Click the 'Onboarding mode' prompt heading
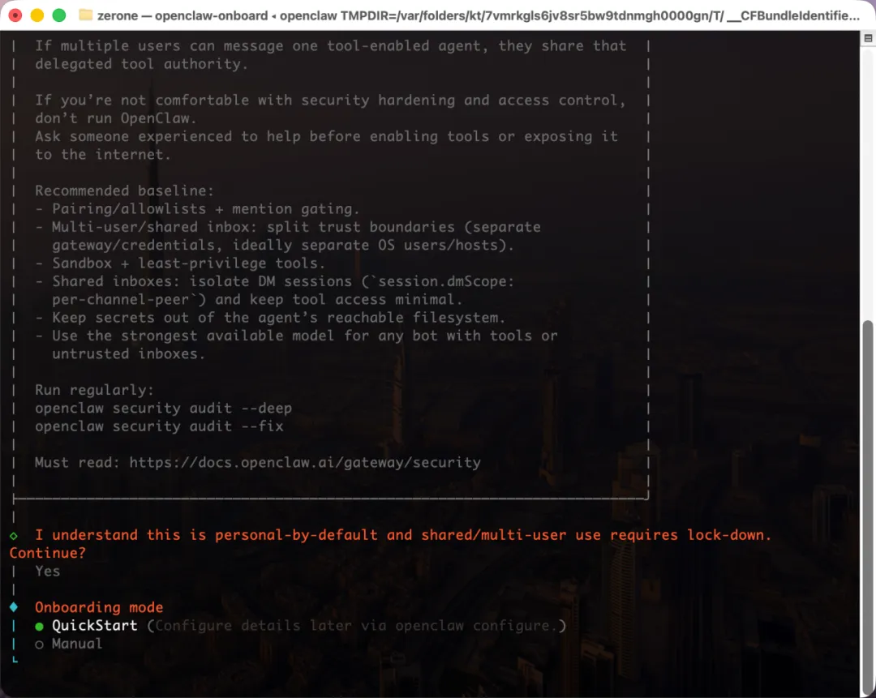 tap(99, 607)
